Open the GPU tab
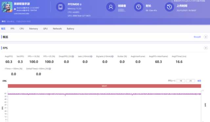Viewport: 210px width, 122px height. point(45,29)
